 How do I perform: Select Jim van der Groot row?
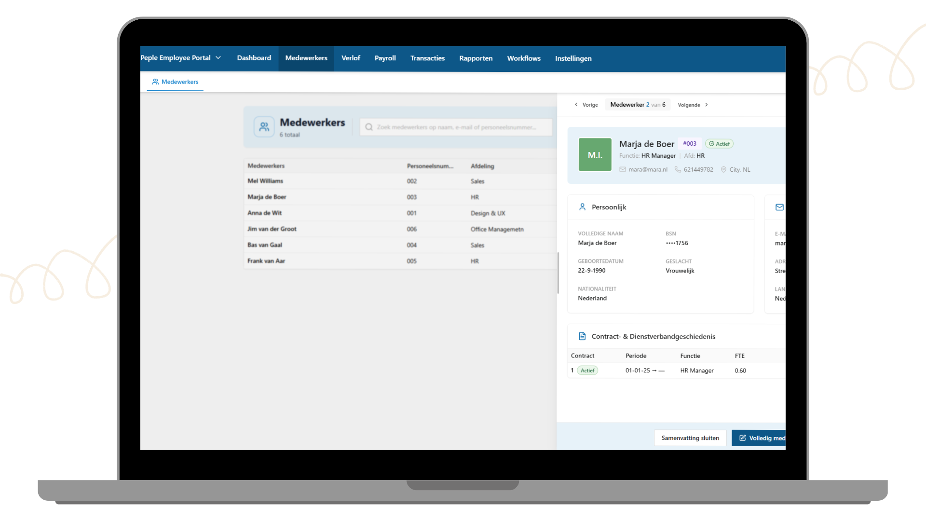[x=272, y=229]
